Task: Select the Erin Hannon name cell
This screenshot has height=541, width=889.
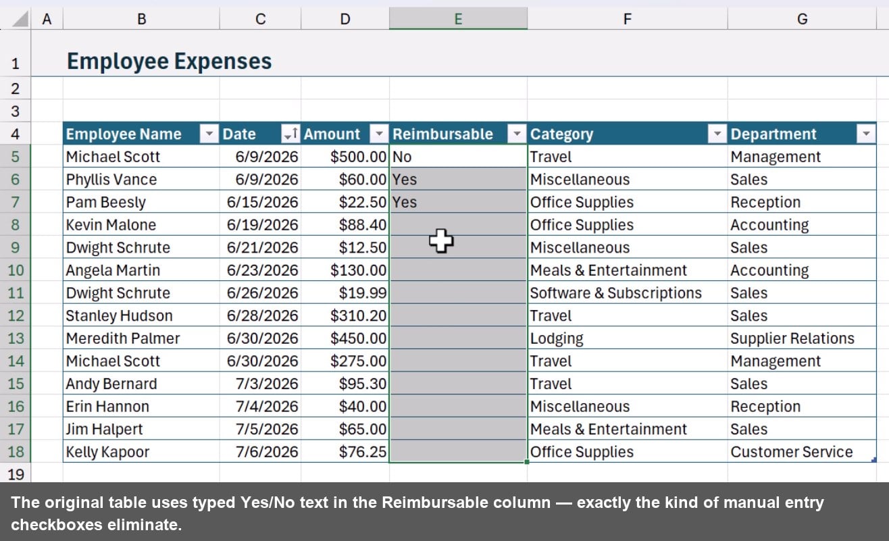Action: [x=141, y=407]
